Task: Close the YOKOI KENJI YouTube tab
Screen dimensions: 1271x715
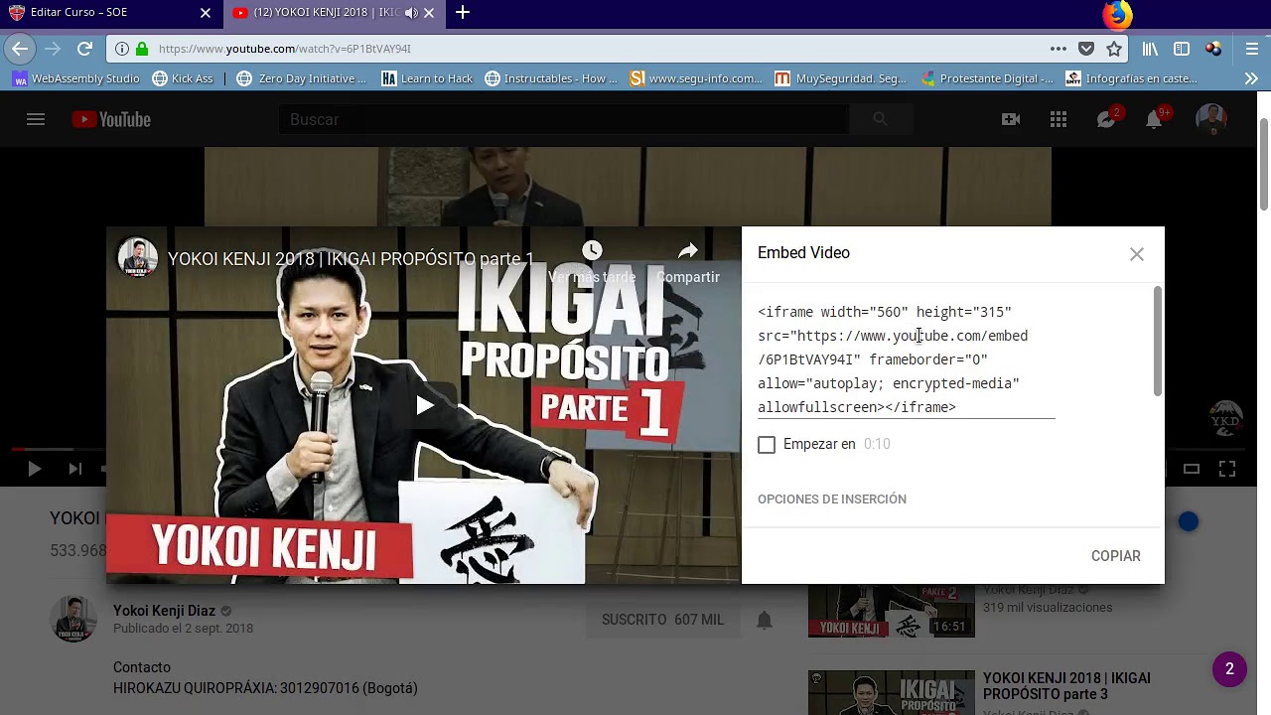Action: coord(429,13)
